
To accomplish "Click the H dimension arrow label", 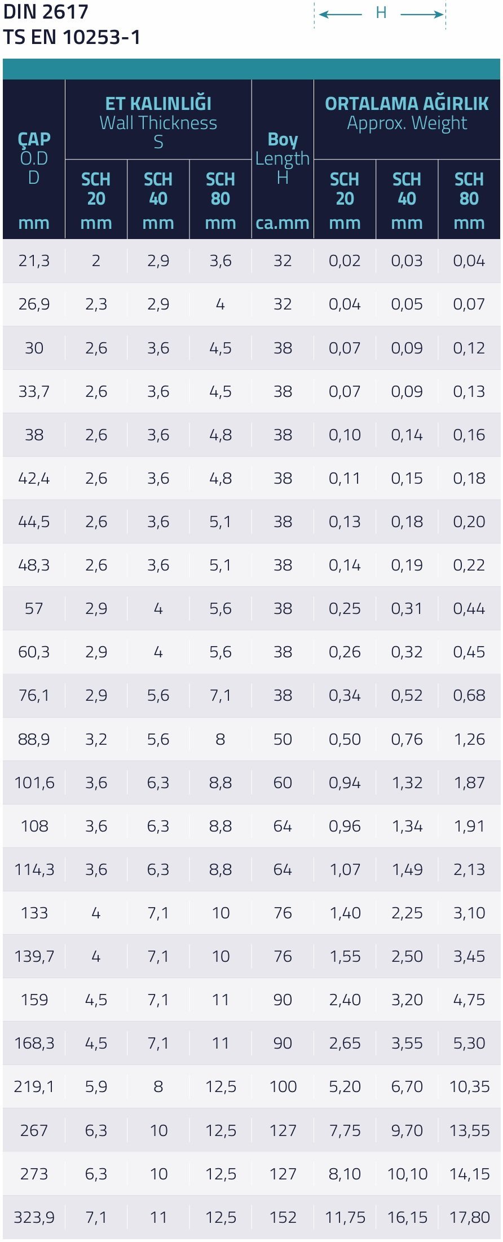I will click(x=381, y=13).
